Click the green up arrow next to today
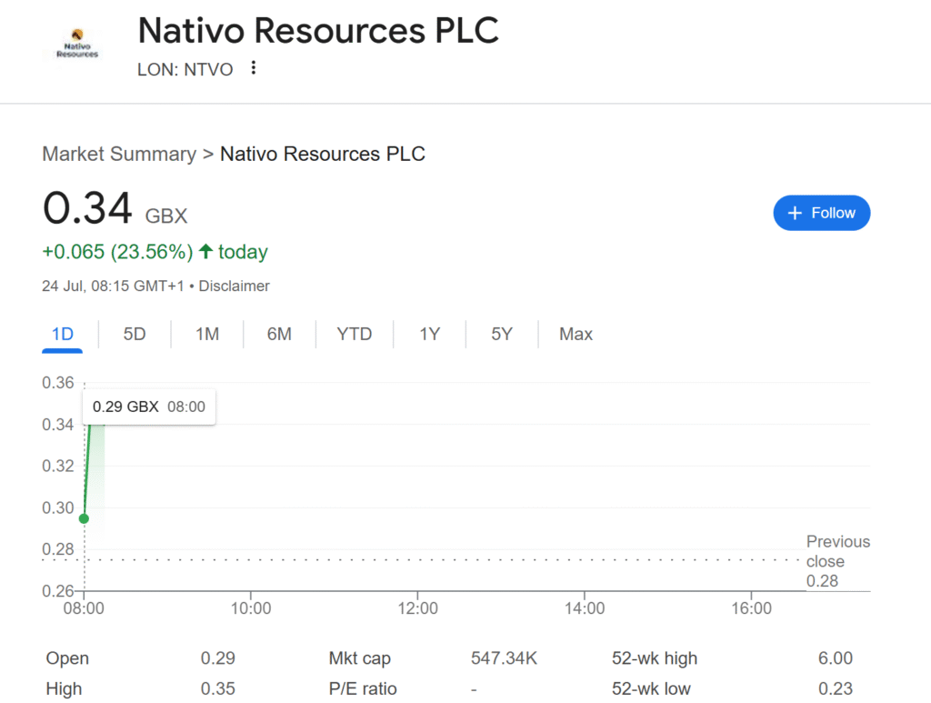 [x=205, y=251]
